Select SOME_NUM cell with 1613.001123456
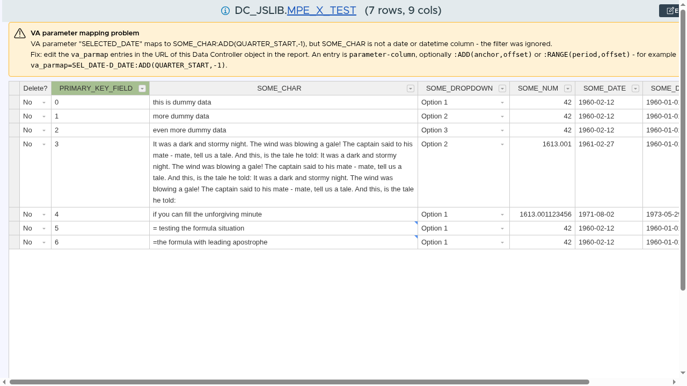Screen dimensions: 687x386 point(542,214)
